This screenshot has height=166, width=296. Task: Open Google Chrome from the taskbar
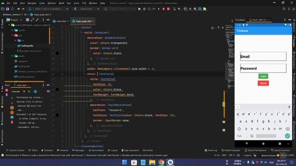(x=161, y=162)
